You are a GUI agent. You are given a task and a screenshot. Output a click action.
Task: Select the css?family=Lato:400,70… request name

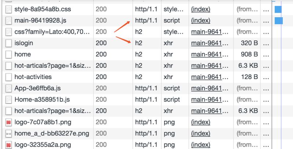52,32
